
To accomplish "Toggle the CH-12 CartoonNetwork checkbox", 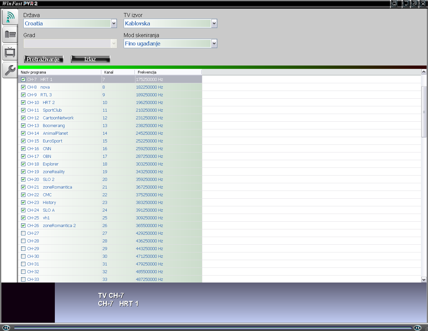I will [x=23, y=118].
